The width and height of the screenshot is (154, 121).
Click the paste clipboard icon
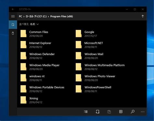(109, 112)
